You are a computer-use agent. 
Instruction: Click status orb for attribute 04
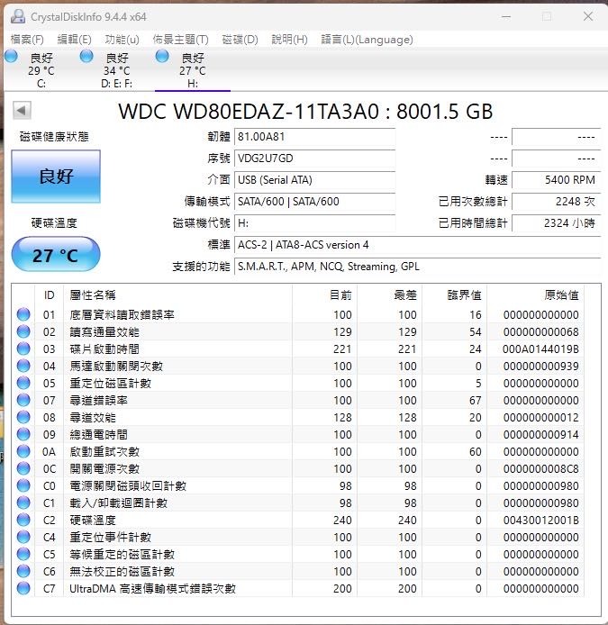click(x=23, y=366)
